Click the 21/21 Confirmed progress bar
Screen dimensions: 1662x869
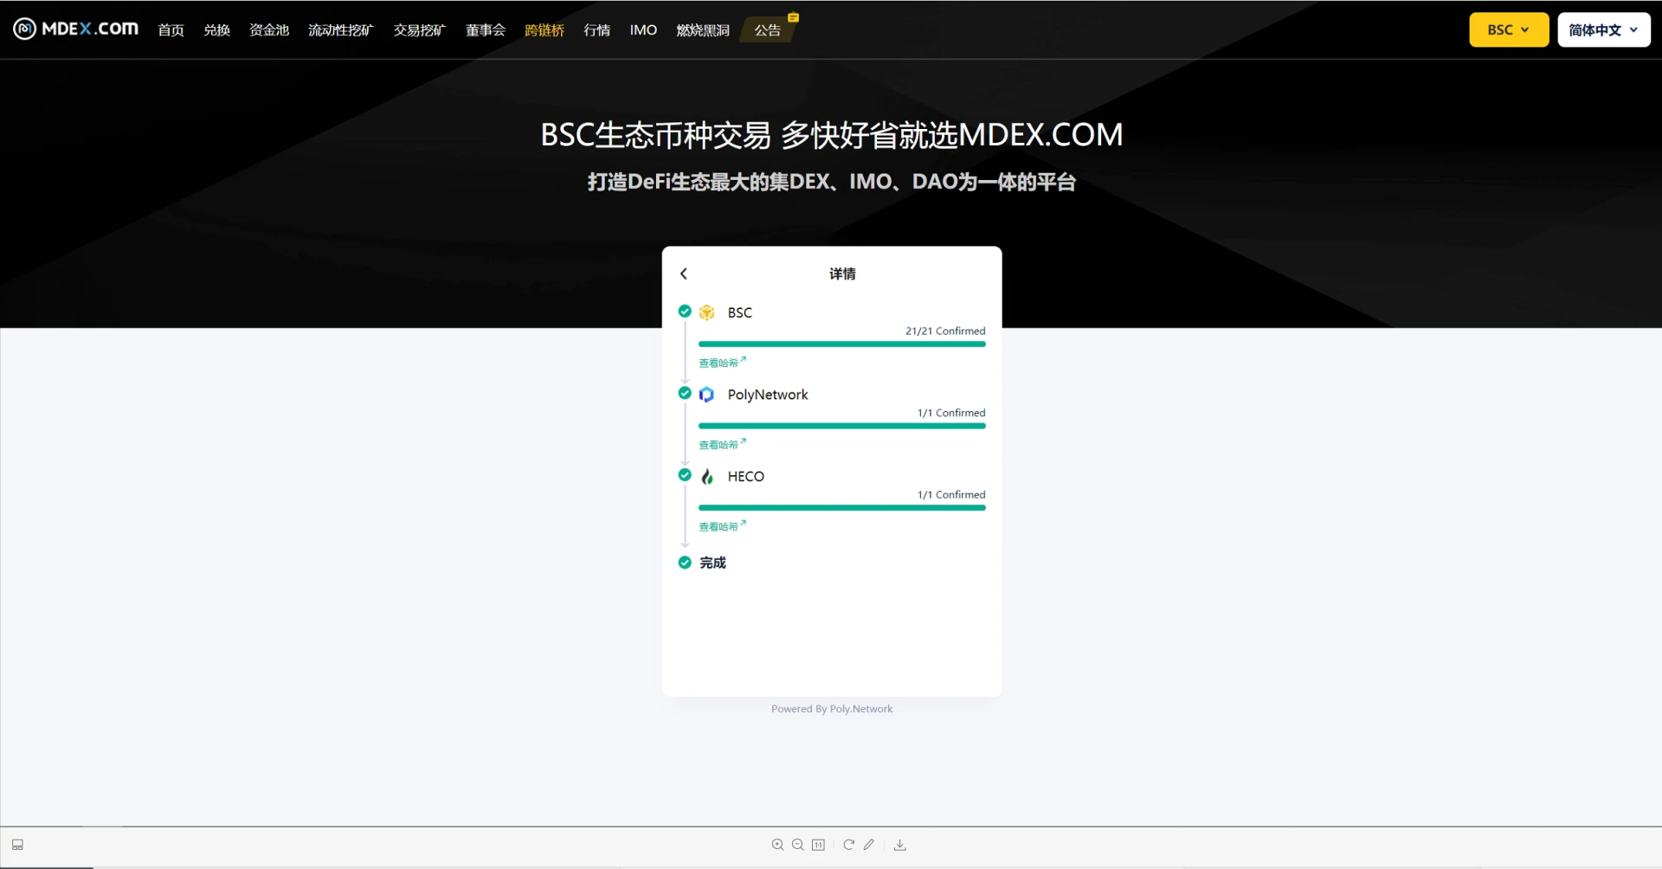pyautogui.click(x=841, y=344)
